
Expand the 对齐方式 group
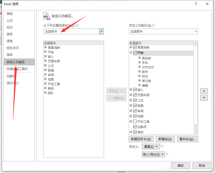click(x=139, y=67)
